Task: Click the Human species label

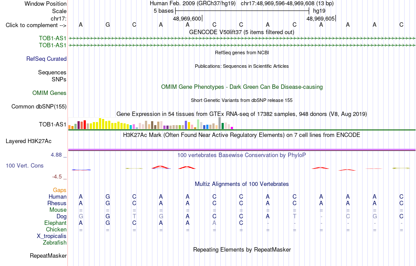Action: [57, 196]
